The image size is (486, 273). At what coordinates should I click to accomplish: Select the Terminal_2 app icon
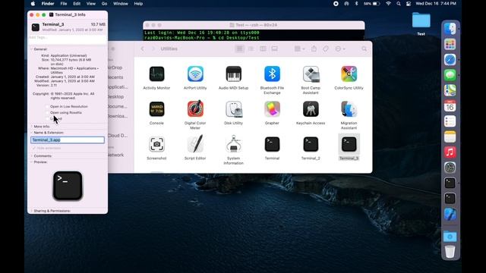311,144
